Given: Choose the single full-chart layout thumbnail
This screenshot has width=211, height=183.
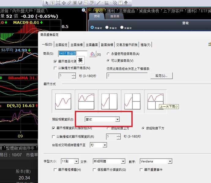Looking at the screenshot, I should pyautogui.click(x=63, y=101).
